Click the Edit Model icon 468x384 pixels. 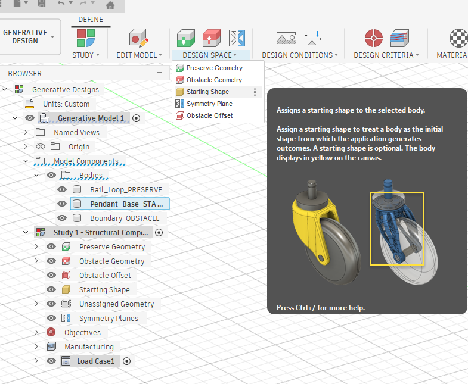[x=138, y=38]
